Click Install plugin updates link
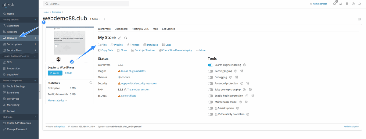This screenshot has height=139, width=366. [133, 71]
